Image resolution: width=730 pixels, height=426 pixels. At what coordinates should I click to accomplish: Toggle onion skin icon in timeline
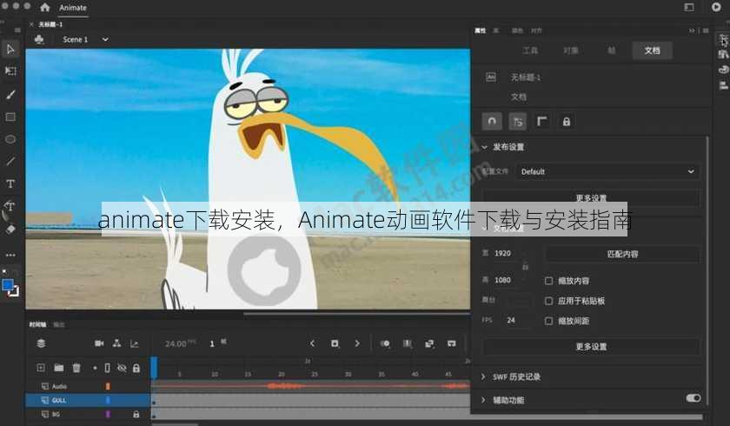[x=385, y=343]
